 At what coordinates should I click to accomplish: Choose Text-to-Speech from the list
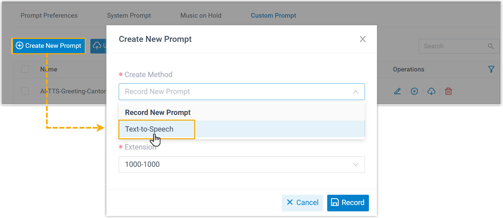pyautogui.click(x=149, y=129)
